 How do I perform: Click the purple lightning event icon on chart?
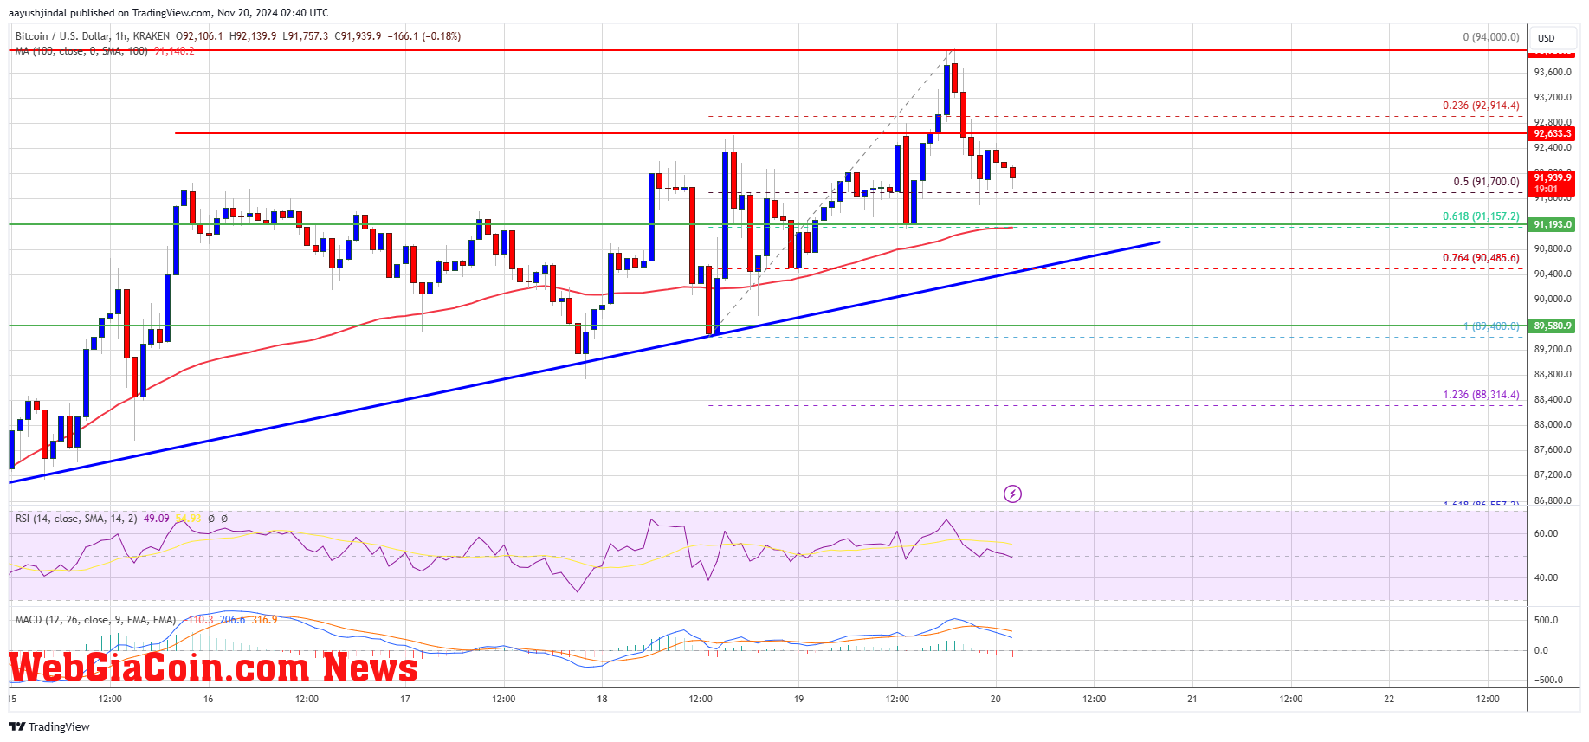tap(1012, 494)
